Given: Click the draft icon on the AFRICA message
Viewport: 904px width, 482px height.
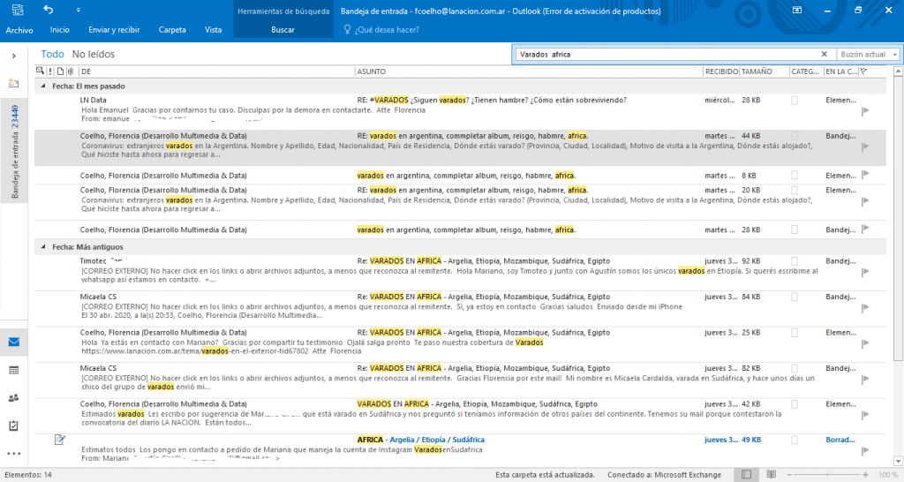Looking at the screenshot, I should click(59, 440).
